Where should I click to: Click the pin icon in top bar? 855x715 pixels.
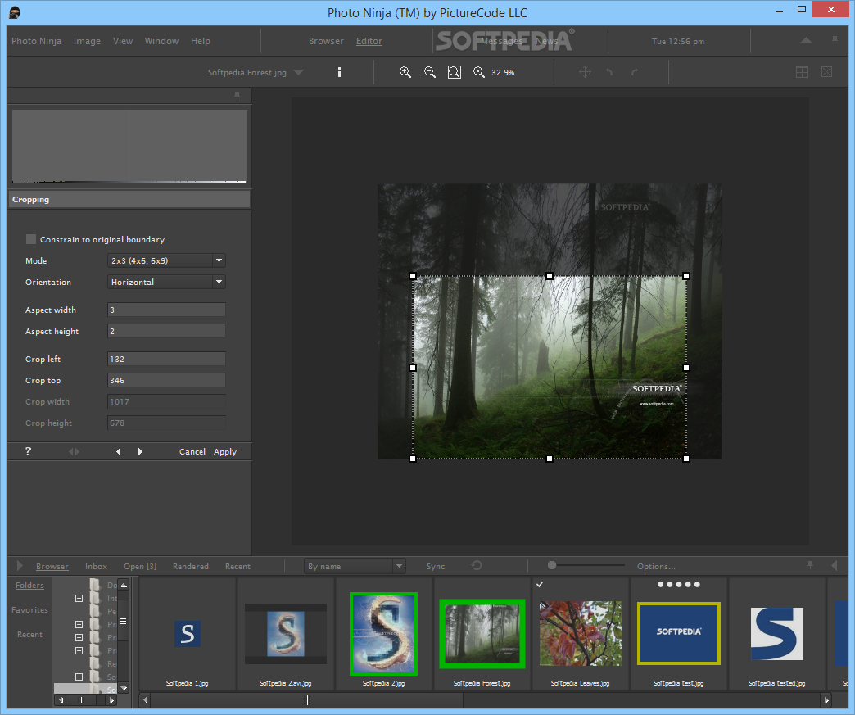click(x=835, y=40)
